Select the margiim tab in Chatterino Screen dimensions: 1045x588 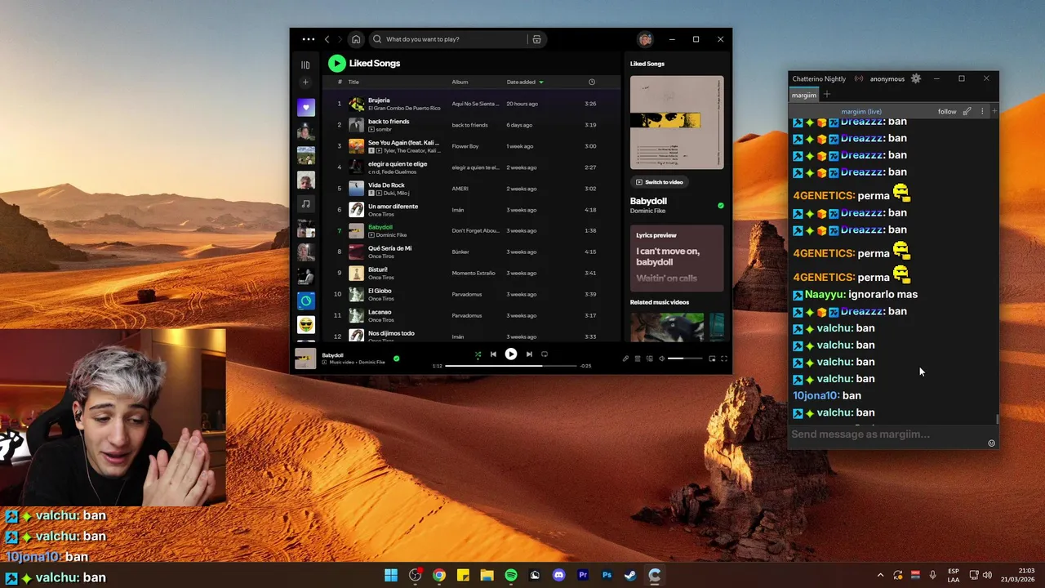tap(804, 95)
